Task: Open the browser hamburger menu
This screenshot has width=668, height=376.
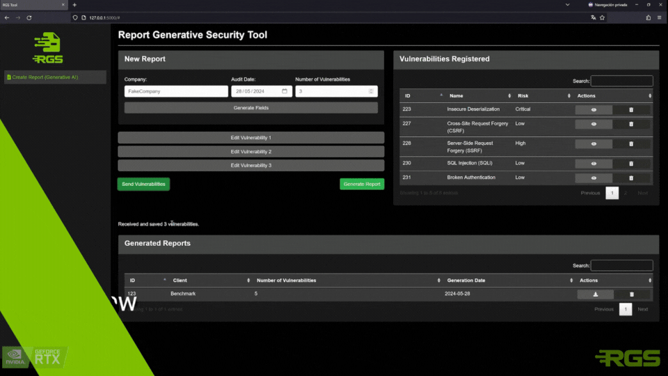Action: click(x=659, y=17)
